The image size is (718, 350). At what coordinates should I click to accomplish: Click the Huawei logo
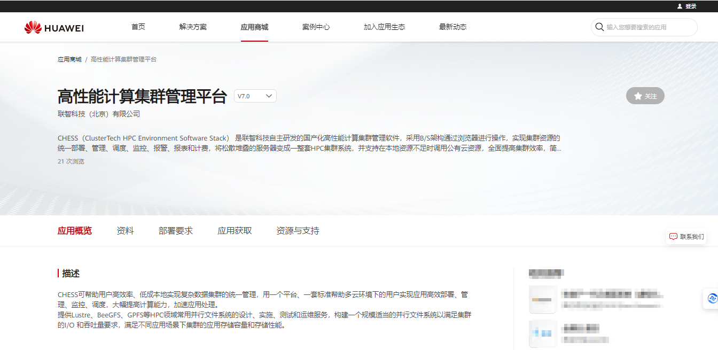(x=54, y=27)
